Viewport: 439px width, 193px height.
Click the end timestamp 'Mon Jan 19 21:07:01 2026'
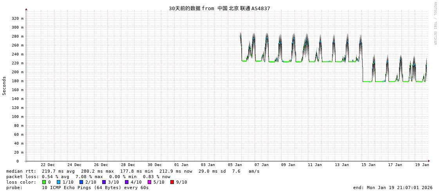tap(400, 188)
